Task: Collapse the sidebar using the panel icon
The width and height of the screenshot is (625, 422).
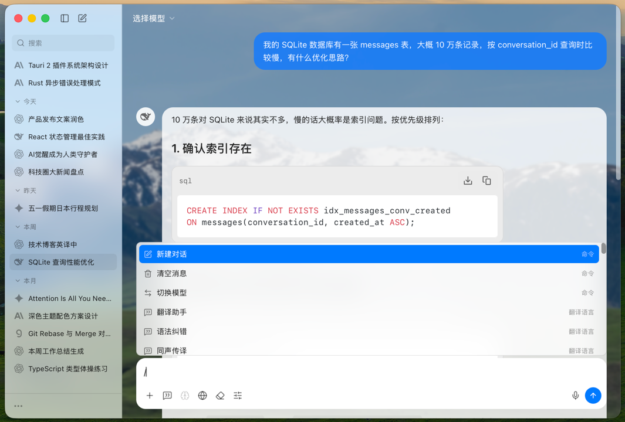Action: (x=65, y=18)
